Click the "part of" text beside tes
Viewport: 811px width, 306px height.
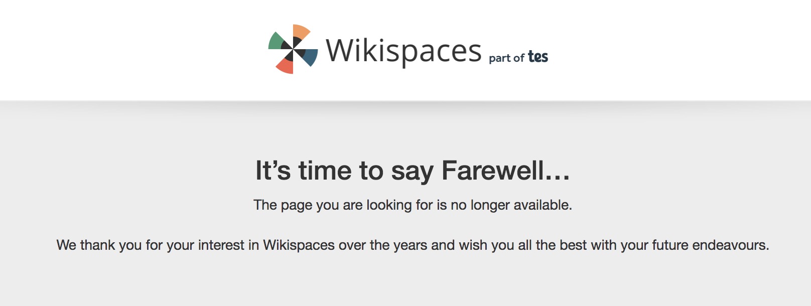pos(506,58)
